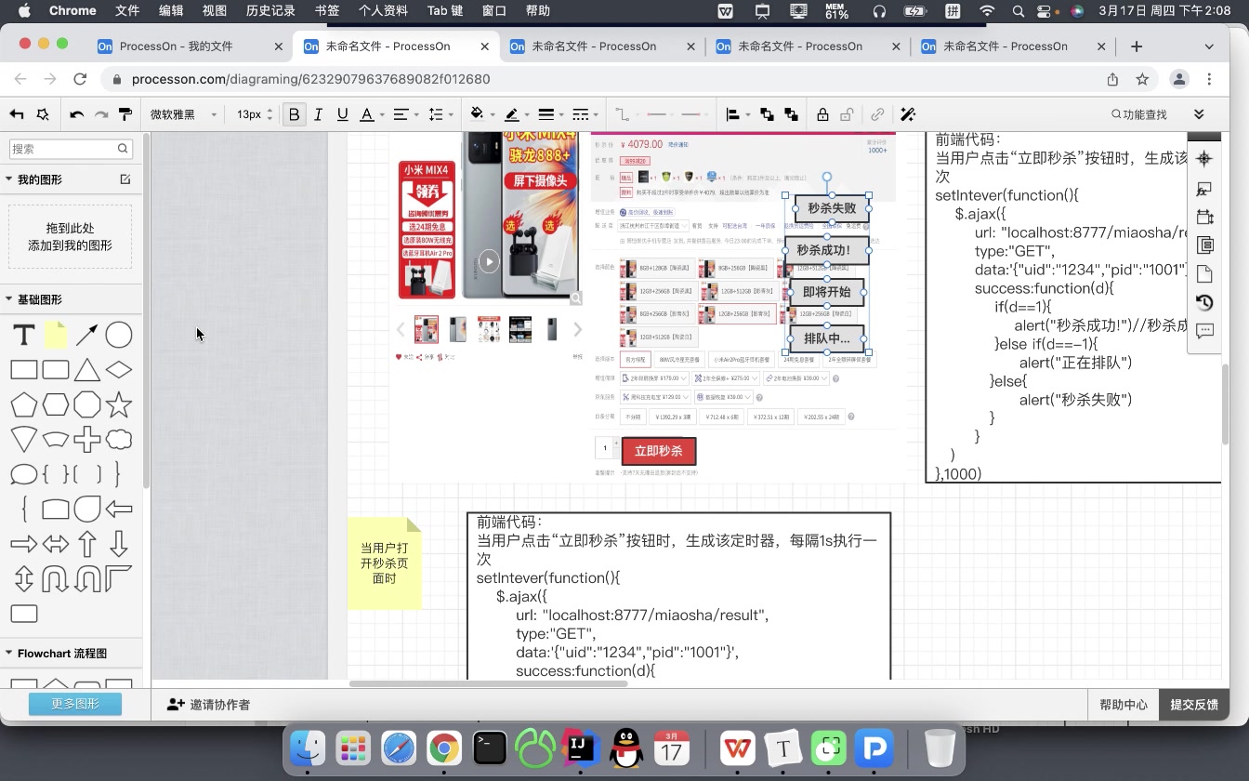Select the pentagon shape
The image size is (1249, 781).
coord(24,405)
